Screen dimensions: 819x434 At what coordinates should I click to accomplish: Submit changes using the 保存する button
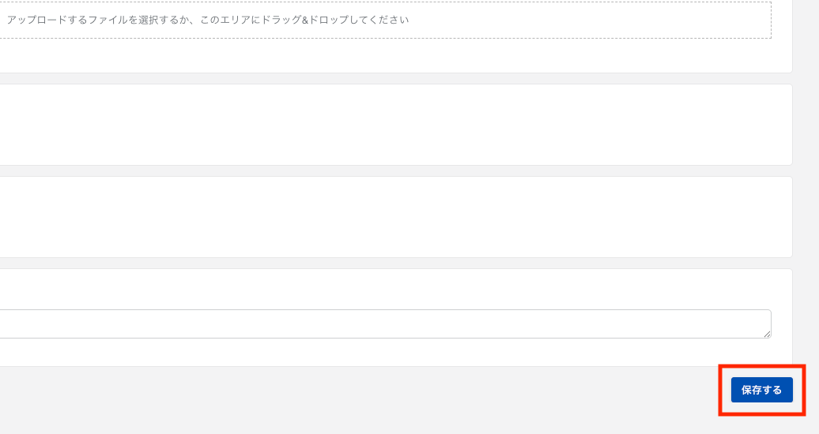point(761,390)
